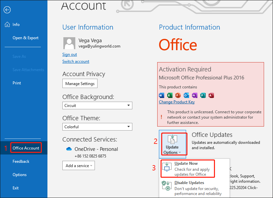Click the red exclamation warning icon
273x198 pixels.
pos(162,117)
